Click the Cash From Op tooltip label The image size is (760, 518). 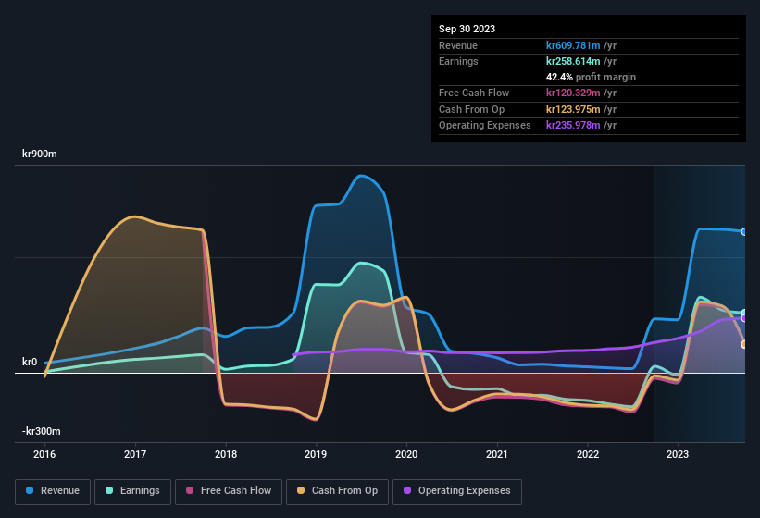471,109
